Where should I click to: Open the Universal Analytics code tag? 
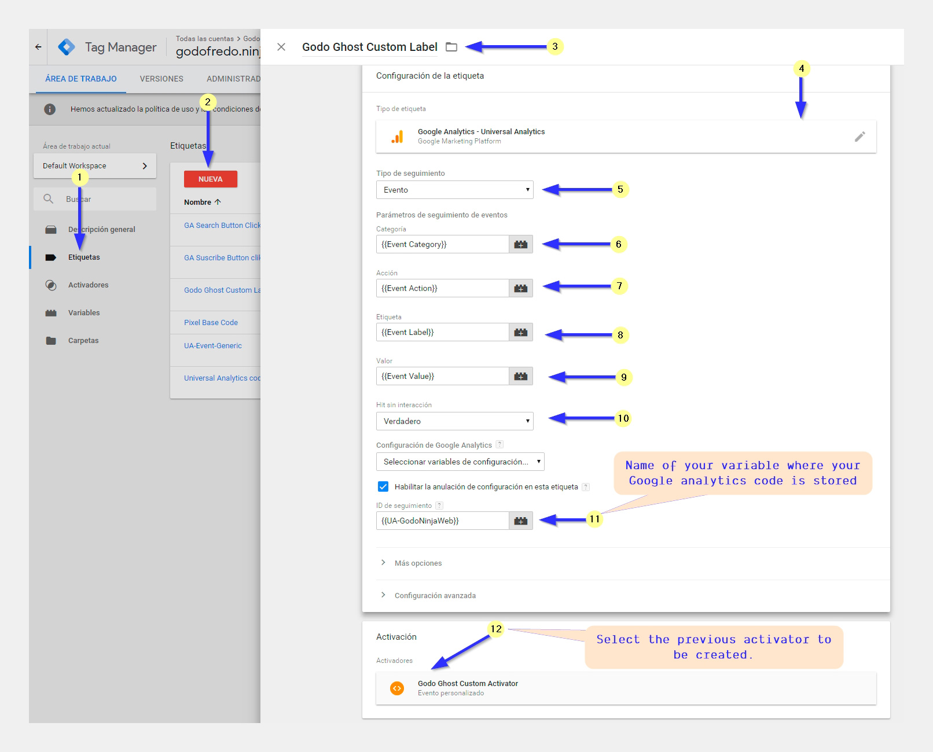(x=222, y=378)
